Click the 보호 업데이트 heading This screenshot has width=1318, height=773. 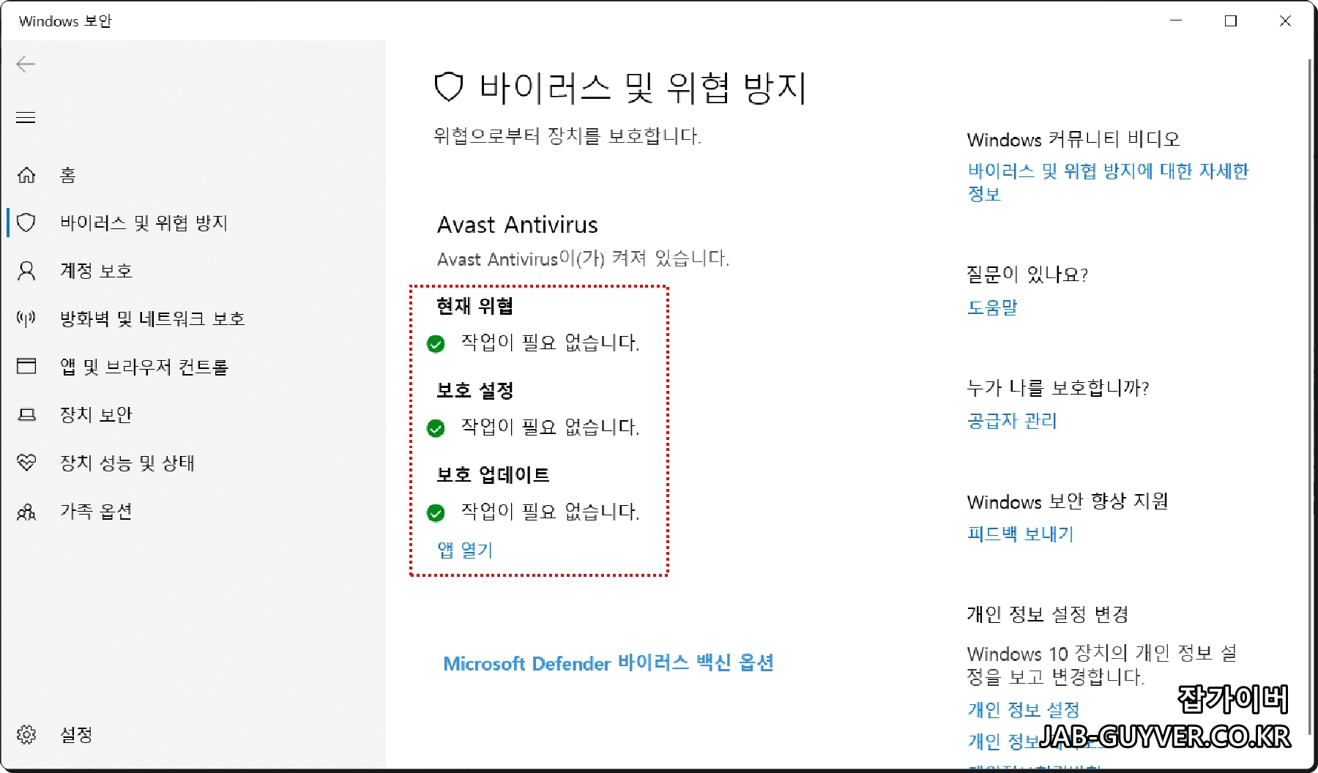point(493,475)
